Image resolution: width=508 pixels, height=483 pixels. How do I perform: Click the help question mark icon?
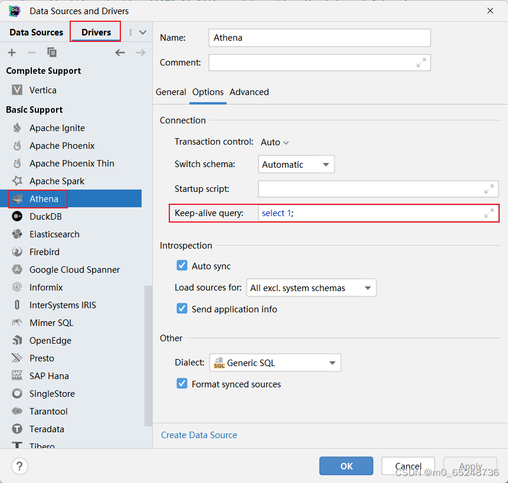click(19, 466)
